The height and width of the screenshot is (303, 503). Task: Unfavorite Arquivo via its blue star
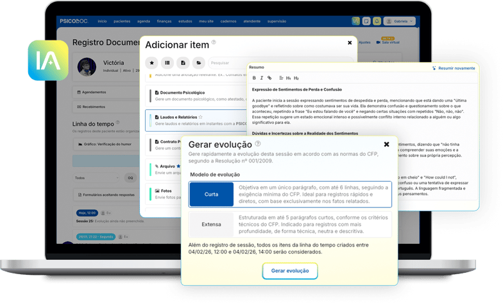[178, 166]
